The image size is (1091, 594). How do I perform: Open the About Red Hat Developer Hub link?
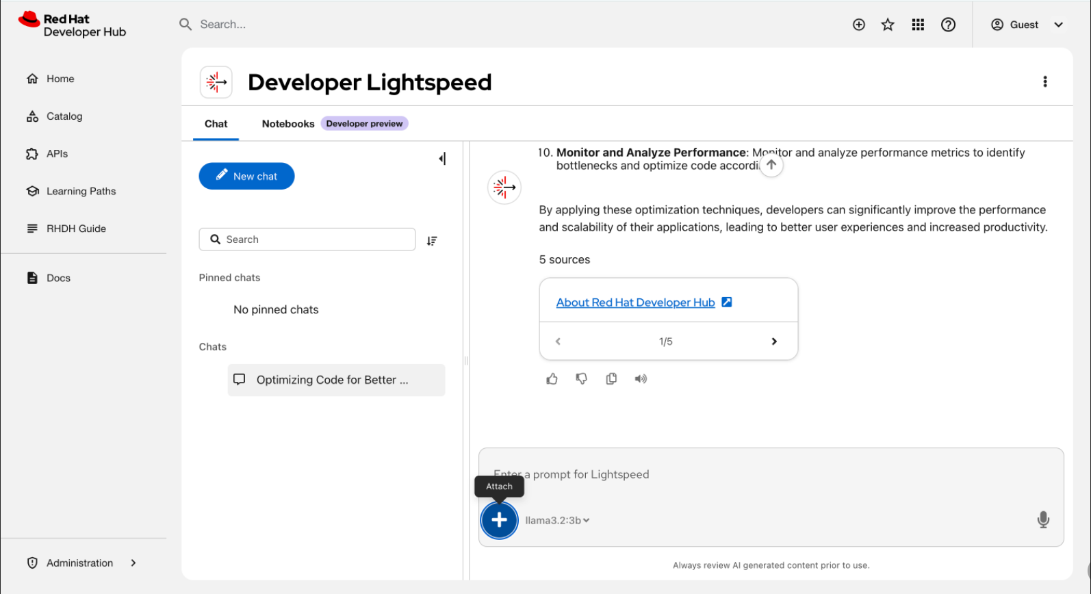(x=635, y=302)
